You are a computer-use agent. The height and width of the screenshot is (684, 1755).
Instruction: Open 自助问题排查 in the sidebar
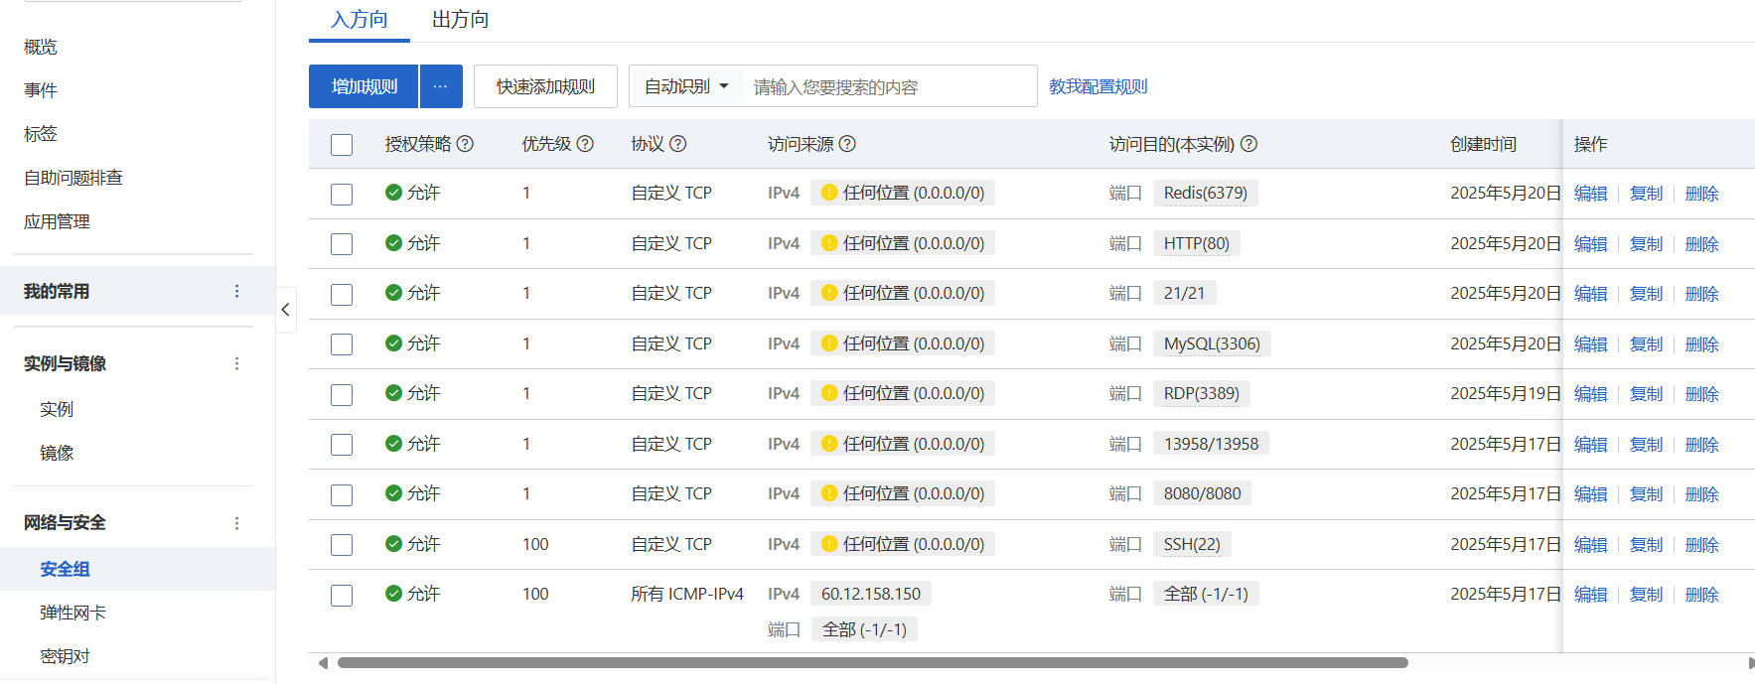(73, 178)
